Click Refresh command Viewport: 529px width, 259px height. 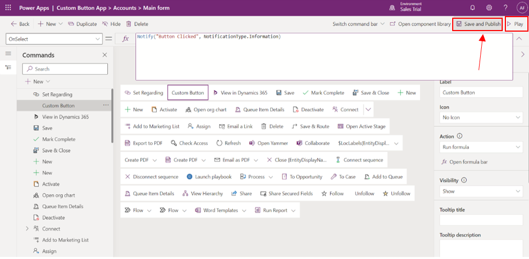[x=228, y=143]
